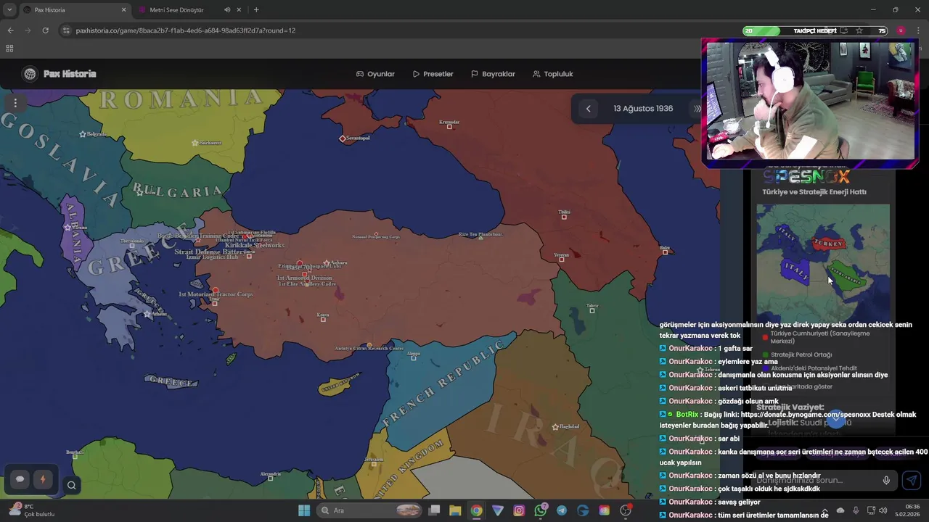Select Konya city marker

[x=323, y=319]
